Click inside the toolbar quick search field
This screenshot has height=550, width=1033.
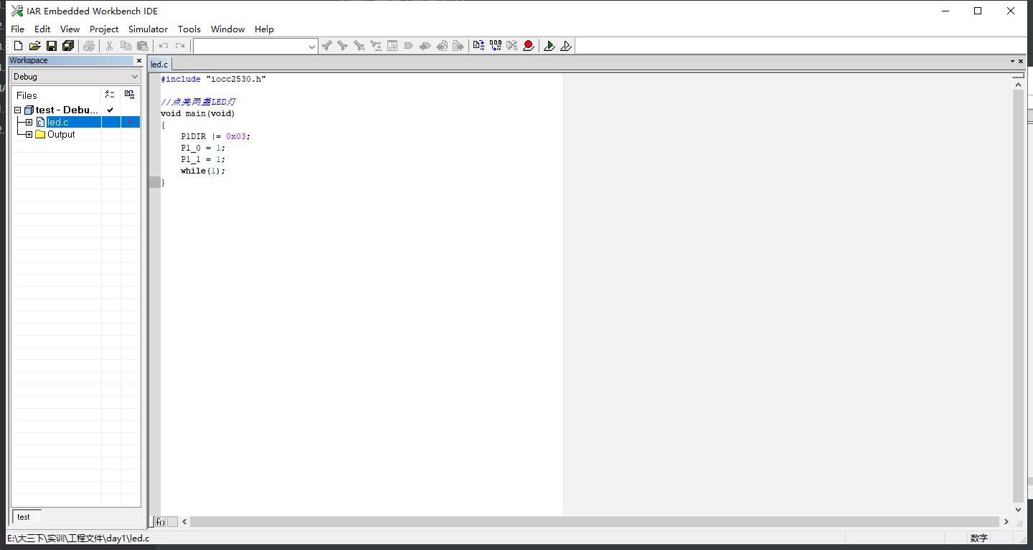[x=250, y=47]
